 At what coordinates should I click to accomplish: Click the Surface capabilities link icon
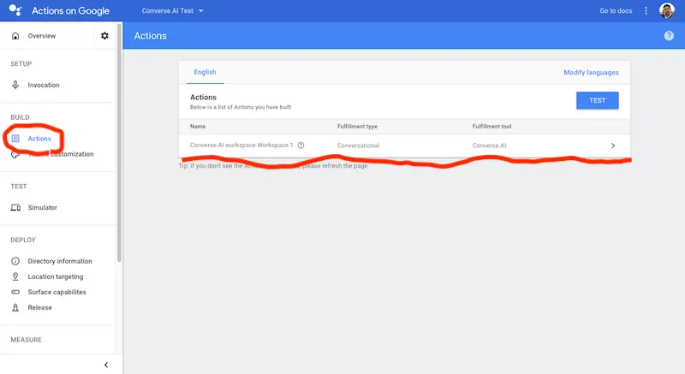pyautogui.click(x=15, y=292)
